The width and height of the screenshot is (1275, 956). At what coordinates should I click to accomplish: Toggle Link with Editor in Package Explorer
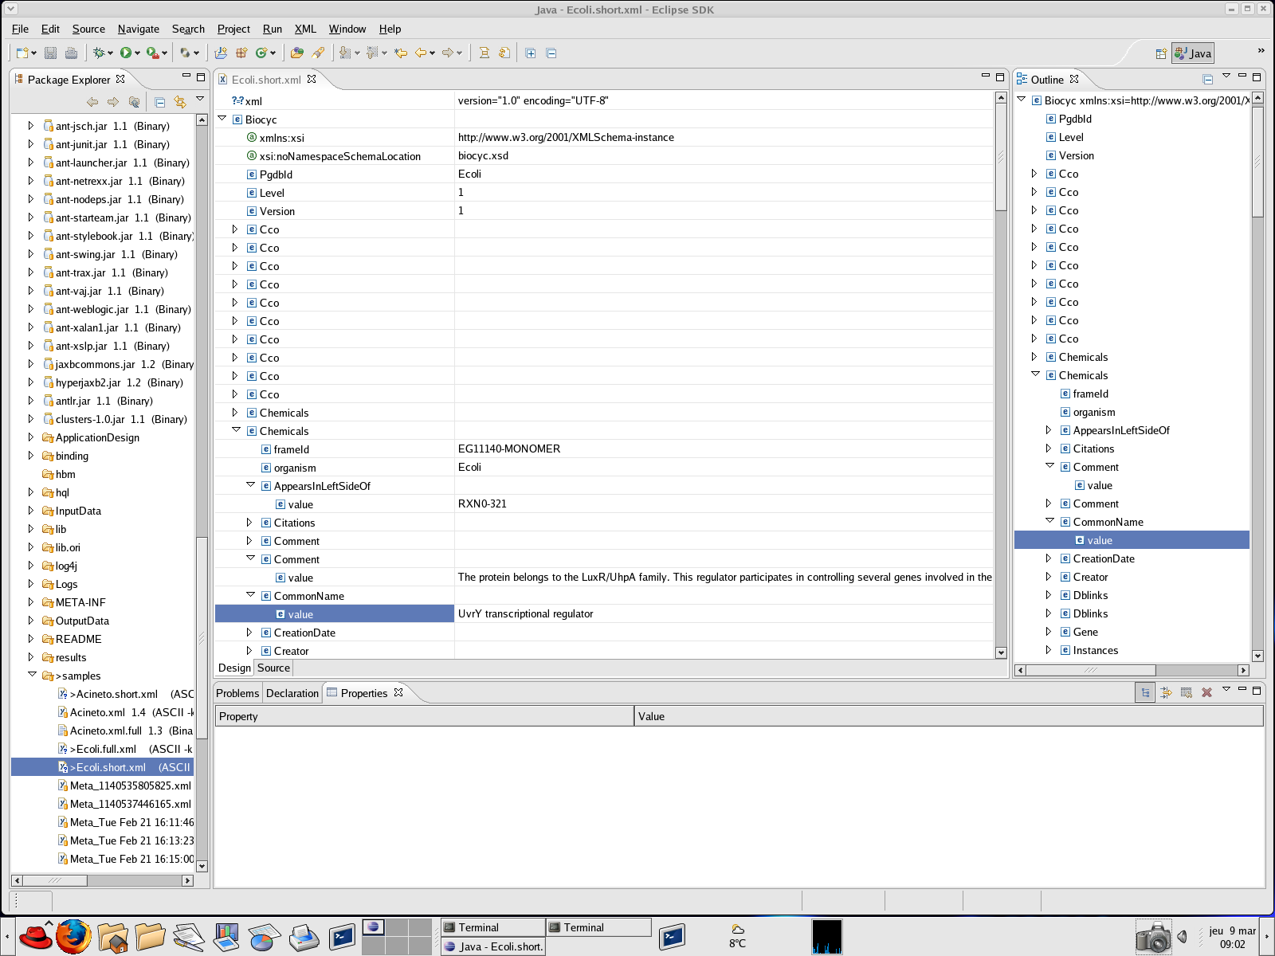180,101
